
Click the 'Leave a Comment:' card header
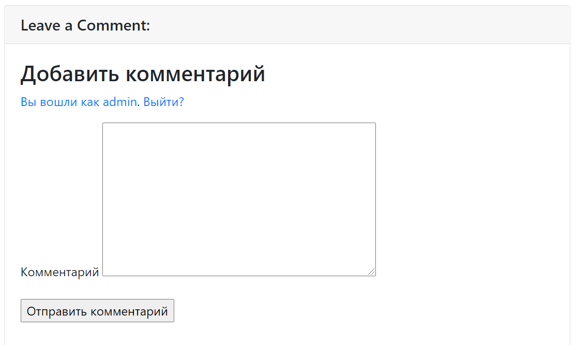pyautogui.click(x=287, y=25)
